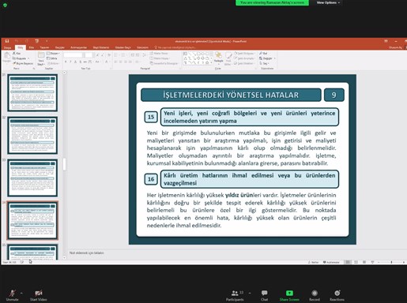Click the Oturum Aç sign-in link
The image size is (407, 303).
coord(395,47)
